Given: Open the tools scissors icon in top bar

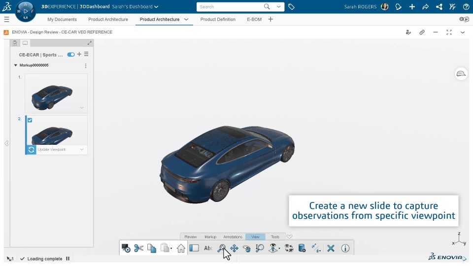Looking at the screenshot, I should [x=452, y=6].
